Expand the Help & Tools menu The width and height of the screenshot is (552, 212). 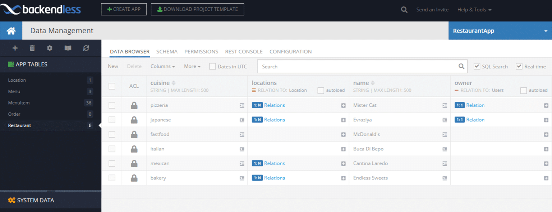coord(474,10)
